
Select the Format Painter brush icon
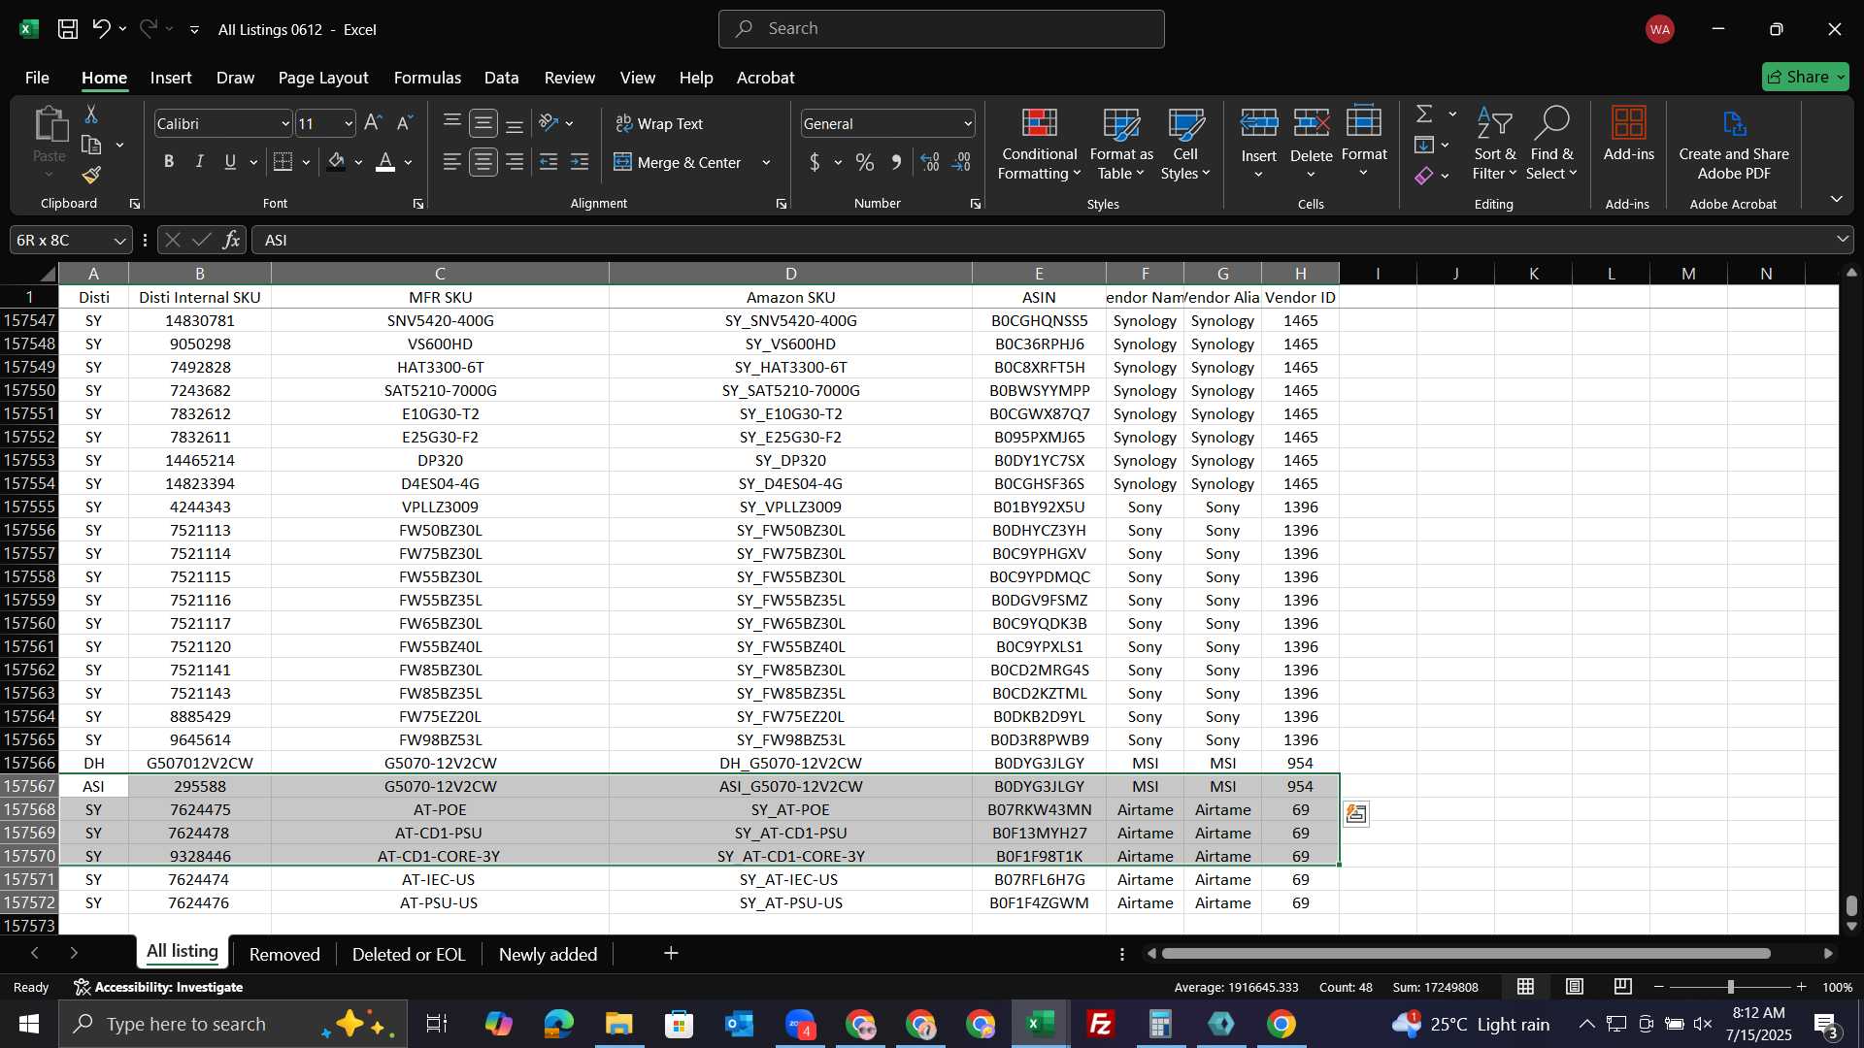coord(91,175)
